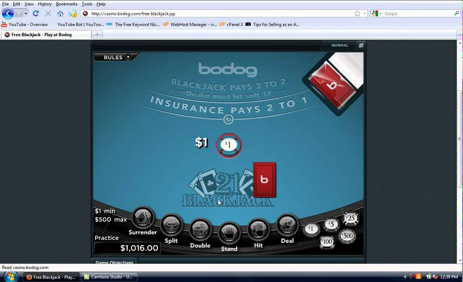The image size is (463, 282).
Task: Go to the browser home page icon
Action: (60, 14)
